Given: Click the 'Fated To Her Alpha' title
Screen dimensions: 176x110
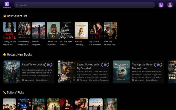Looking at the screenshot, I should tap(33, 65).
